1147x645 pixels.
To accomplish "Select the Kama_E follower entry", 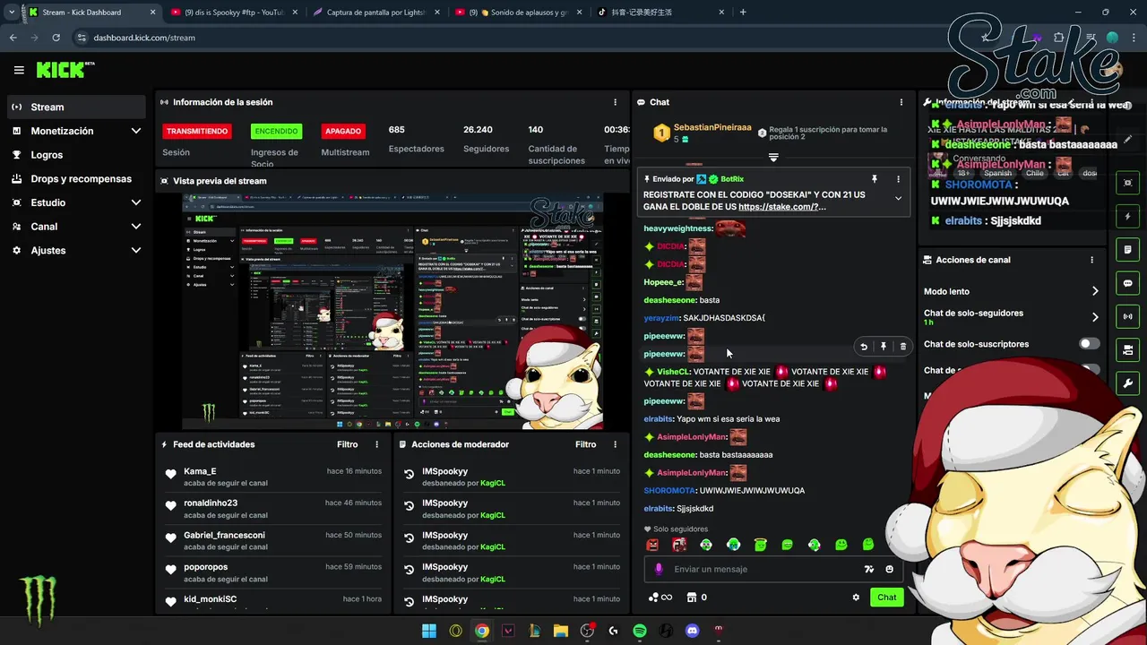I will point(273,477).
